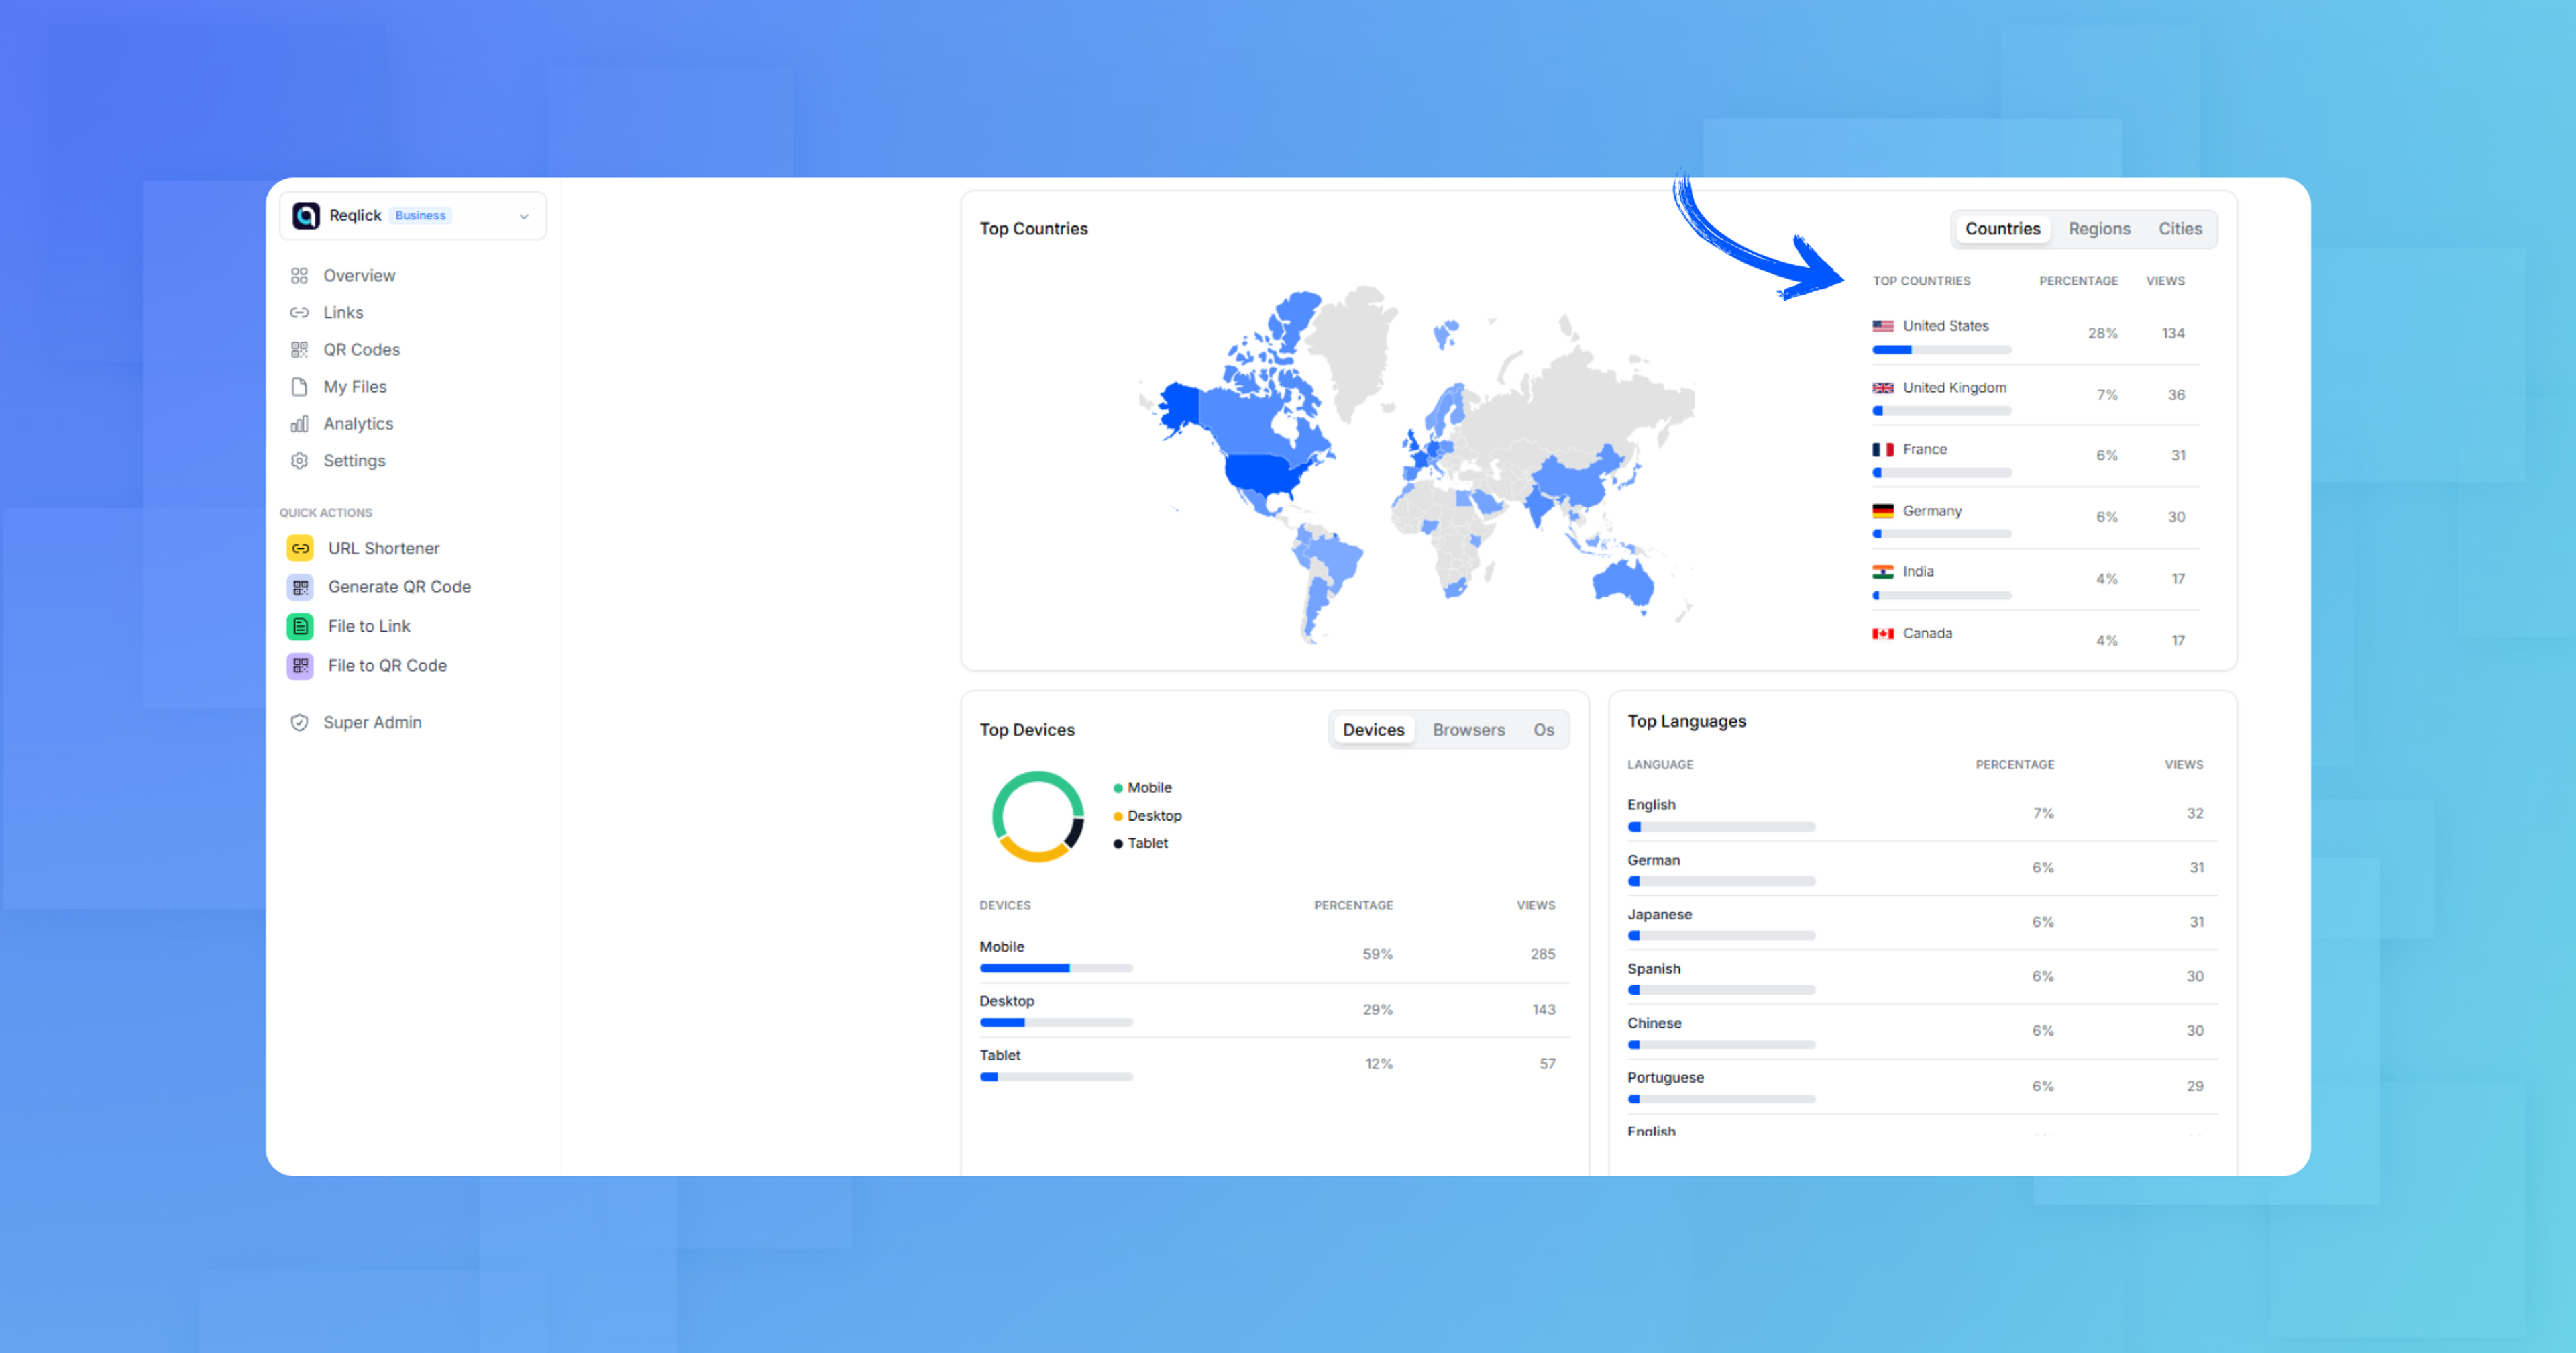Click the Super Admin shield icon
Screen dimensions: 2576x1353
(x=299, y=723)
